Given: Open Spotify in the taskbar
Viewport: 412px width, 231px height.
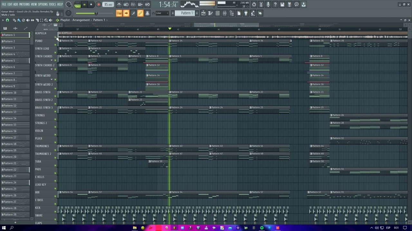Looking at the screenshot, I should click(x=262, y=228).
